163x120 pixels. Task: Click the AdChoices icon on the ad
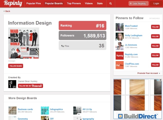click(158, 80)
